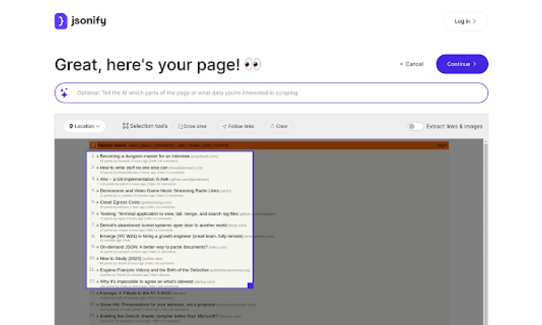Open the 'Cloud Egress Costs' story
542x325 pixels.
coord(120,202)
